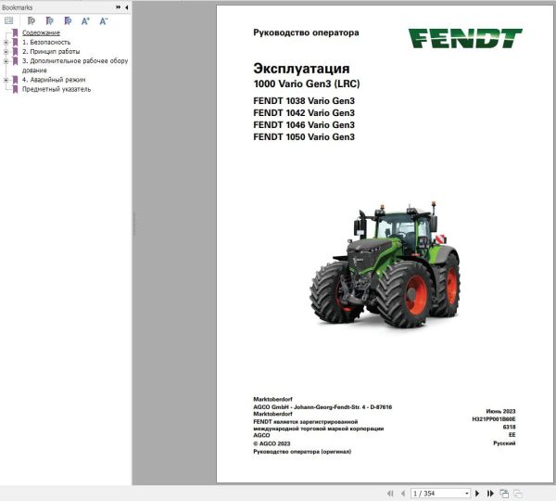Click the bookmark icon beside 3. Дополнительное
Screen dimensions: 556x501
[15, 61]
